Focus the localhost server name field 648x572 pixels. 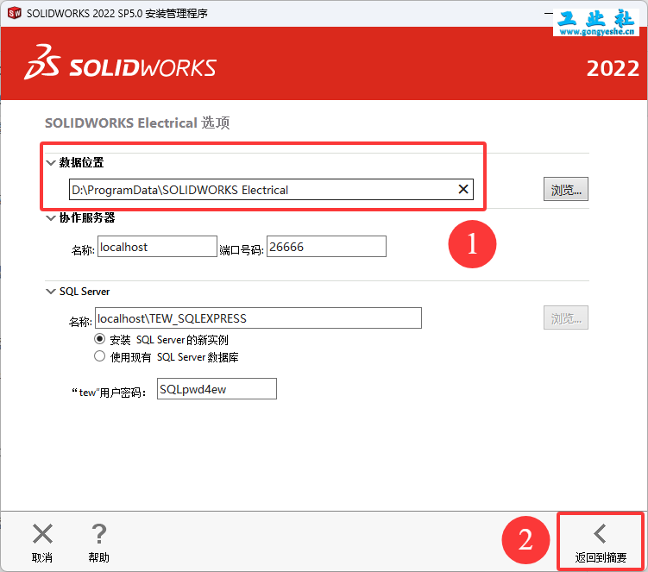click(157, 247)
